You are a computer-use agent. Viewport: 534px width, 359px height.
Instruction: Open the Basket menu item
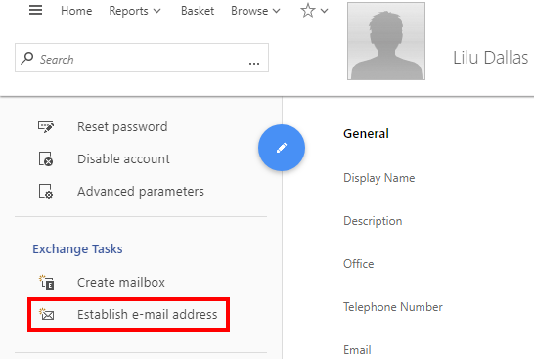[198, 11]
